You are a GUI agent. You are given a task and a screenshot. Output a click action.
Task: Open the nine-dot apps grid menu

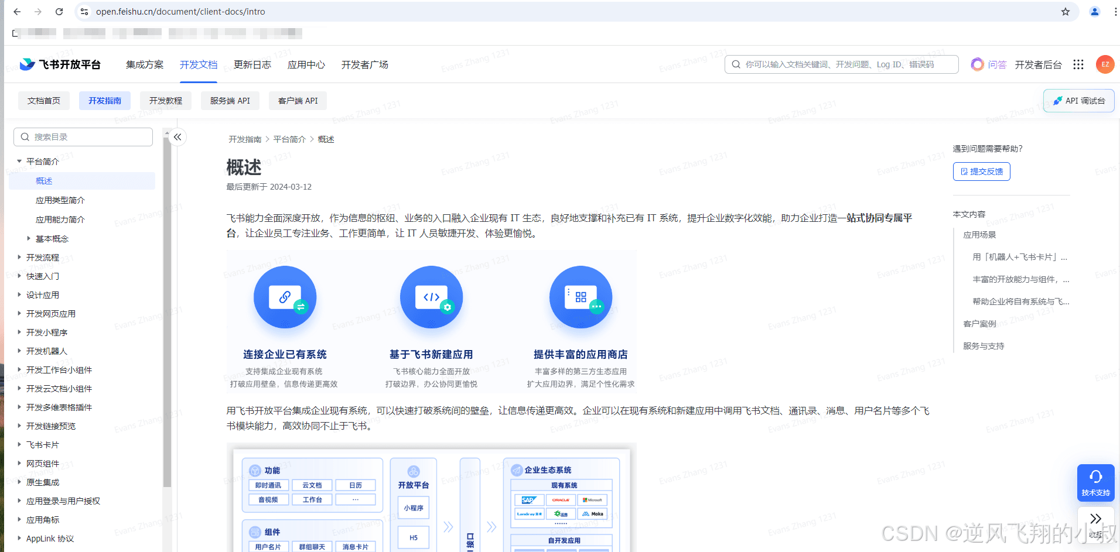click(1078, 64)
